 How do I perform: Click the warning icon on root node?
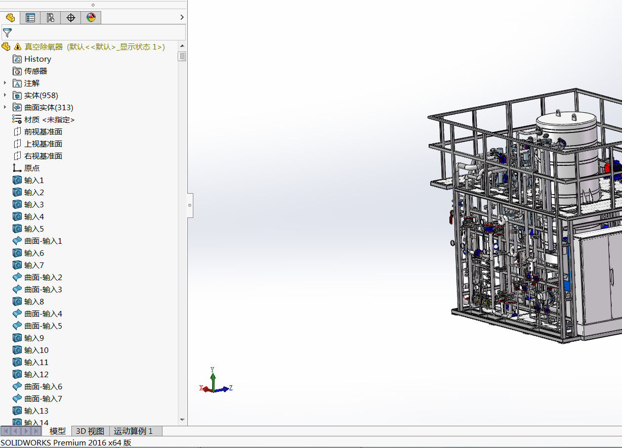click(x=18, y=47)
